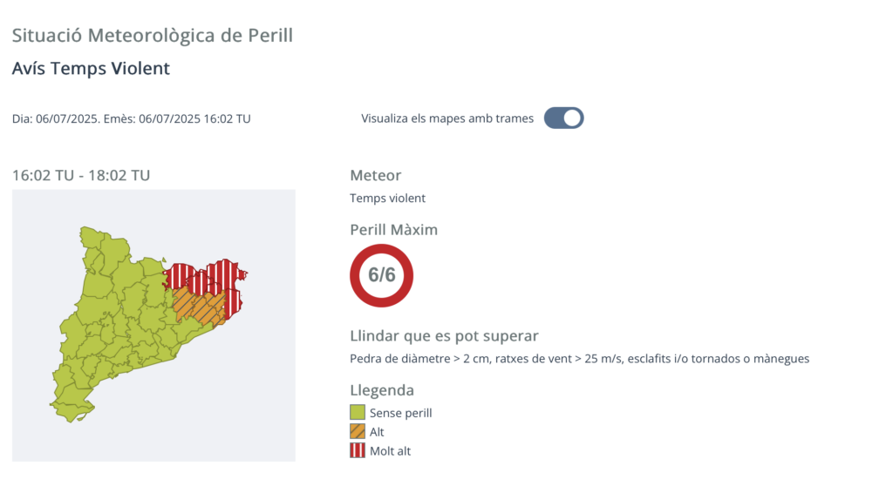The height and width of the screenshot is (486, 893).
Task: Click the red 6/6 Perill Màxim circle
Action: click(x=382, y=275)
